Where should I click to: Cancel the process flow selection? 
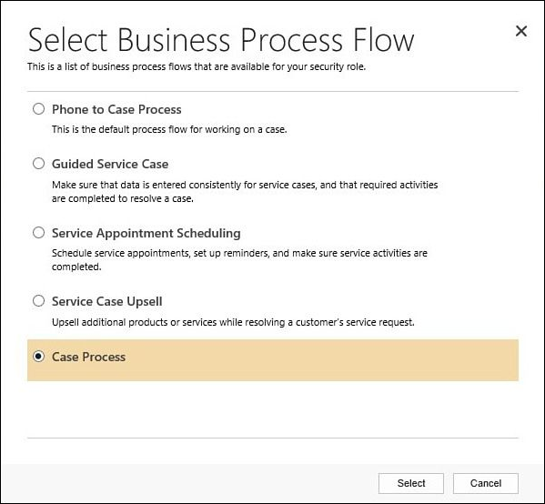point(486,483)
